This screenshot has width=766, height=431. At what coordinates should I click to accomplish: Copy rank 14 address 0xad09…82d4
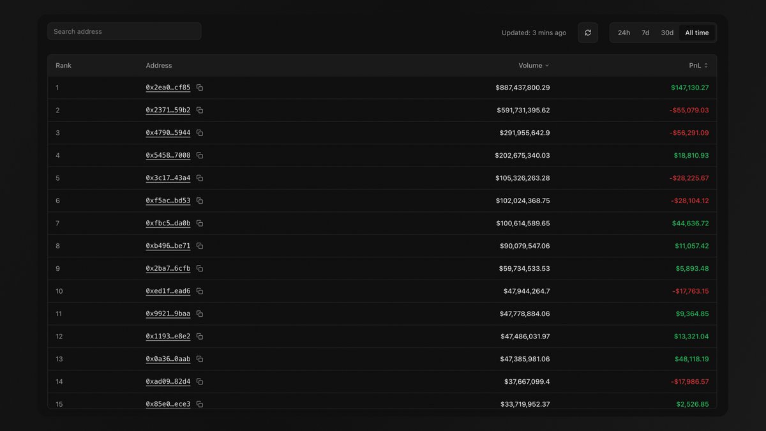click(x=199, y=381)
